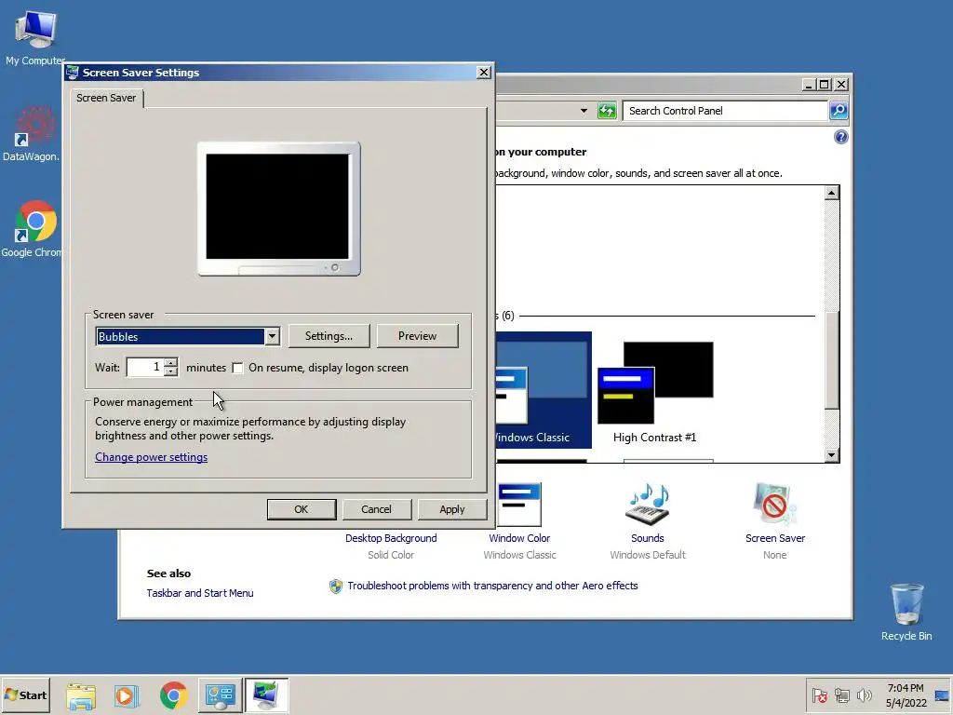Launch Windows Media Player from taskbar
This screenshot has width=953, height=715.
[127, 695]
